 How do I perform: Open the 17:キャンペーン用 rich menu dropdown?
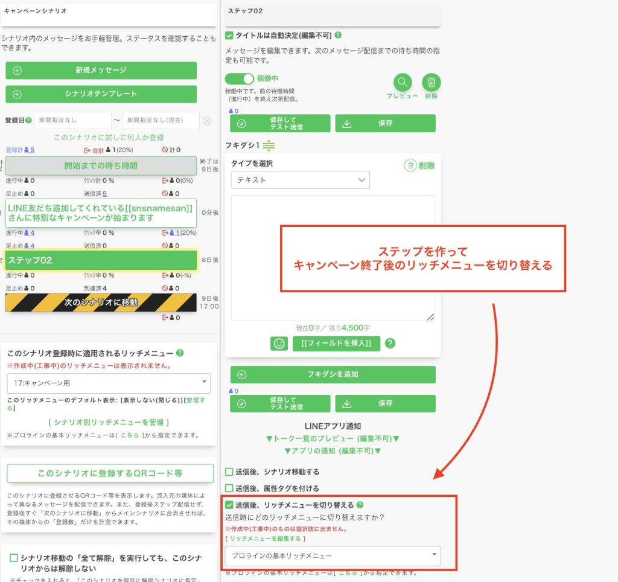(x=109, y=383)
